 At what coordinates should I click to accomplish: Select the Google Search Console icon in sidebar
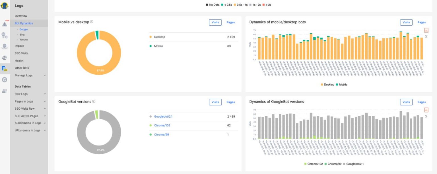click(5, 80)
